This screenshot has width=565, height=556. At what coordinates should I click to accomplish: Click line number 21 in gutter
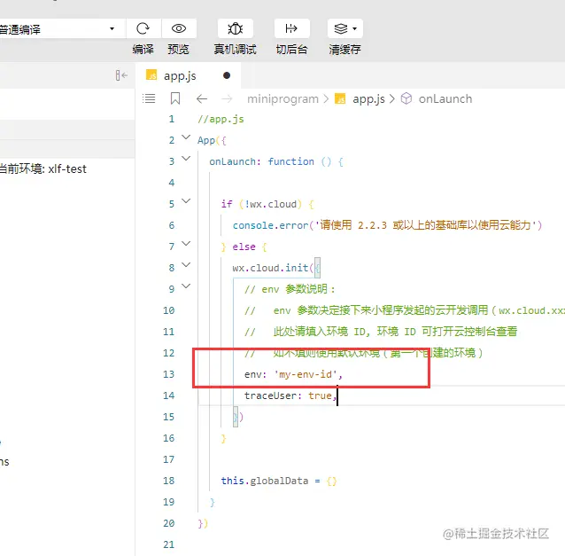[x=168, y=544]
